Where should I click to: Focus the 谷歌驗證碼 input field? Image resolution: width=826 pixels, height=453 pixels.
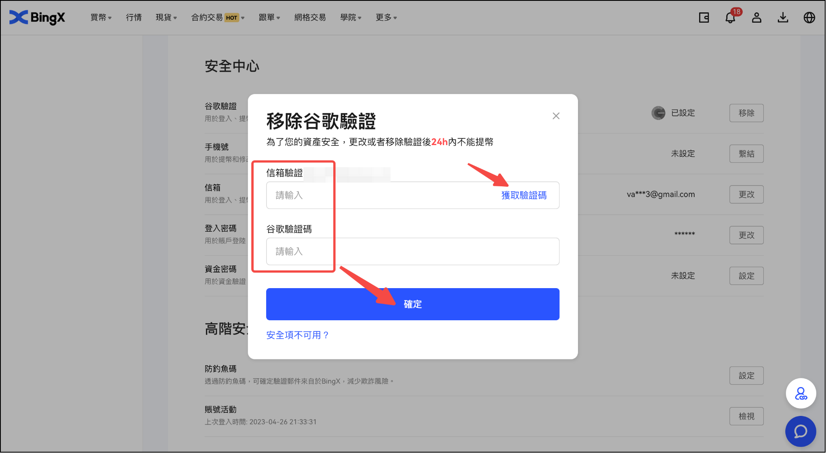click(x=412, y=251)
